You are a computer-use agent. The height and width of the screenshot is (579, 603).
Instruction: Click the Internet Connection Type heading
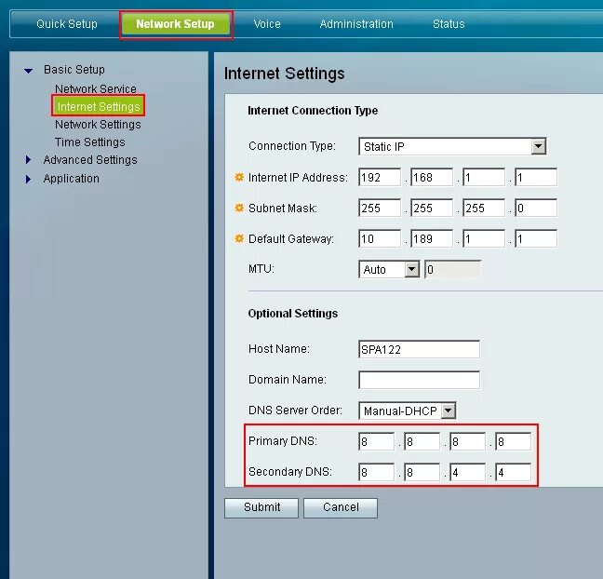point(313,111)
